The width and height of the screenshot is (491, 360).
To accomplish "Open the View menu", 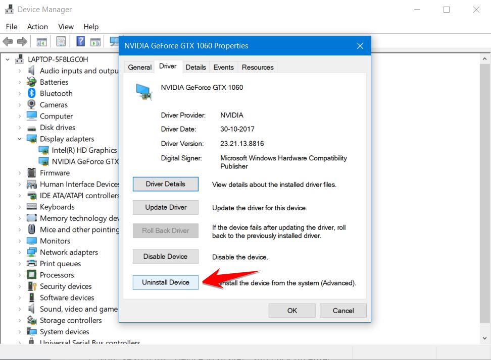I will click(66, 27).
